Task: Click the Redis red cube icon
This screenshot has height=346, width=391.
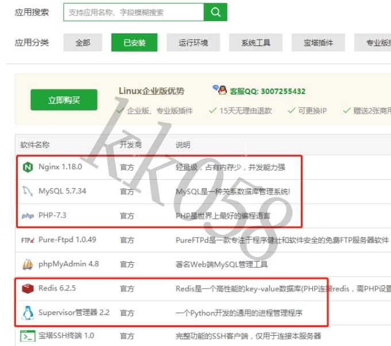Action: (28, 289)
